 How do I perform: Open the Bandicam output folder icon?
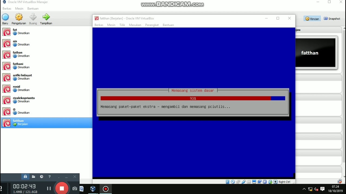(34, 177)
